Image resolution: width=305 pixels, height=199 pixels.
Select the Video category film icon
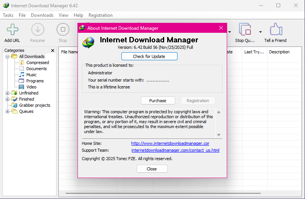(21, 87)
